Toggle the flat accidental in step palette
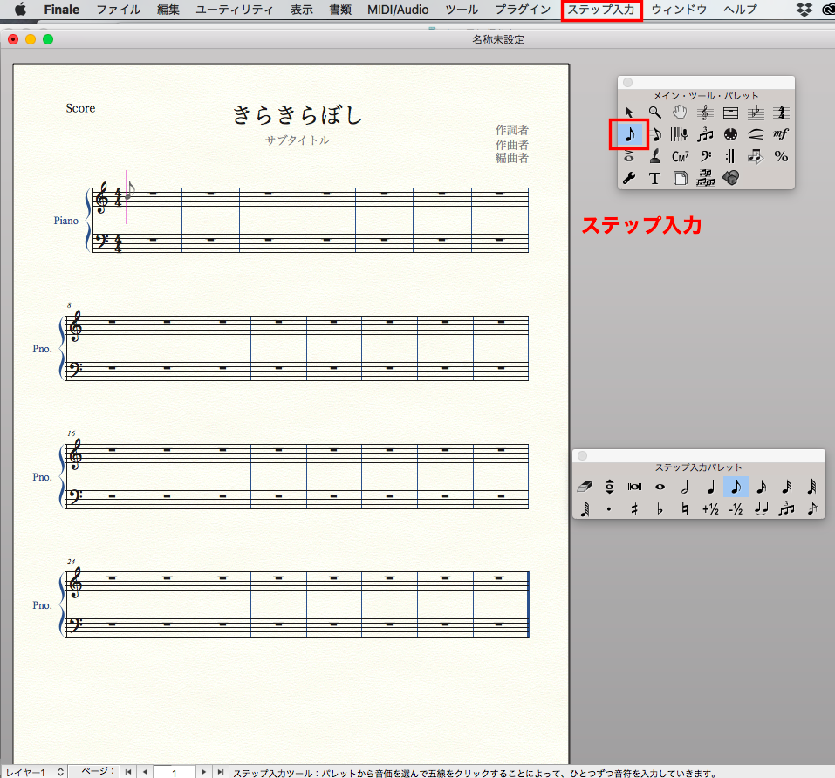 [660, 509]
